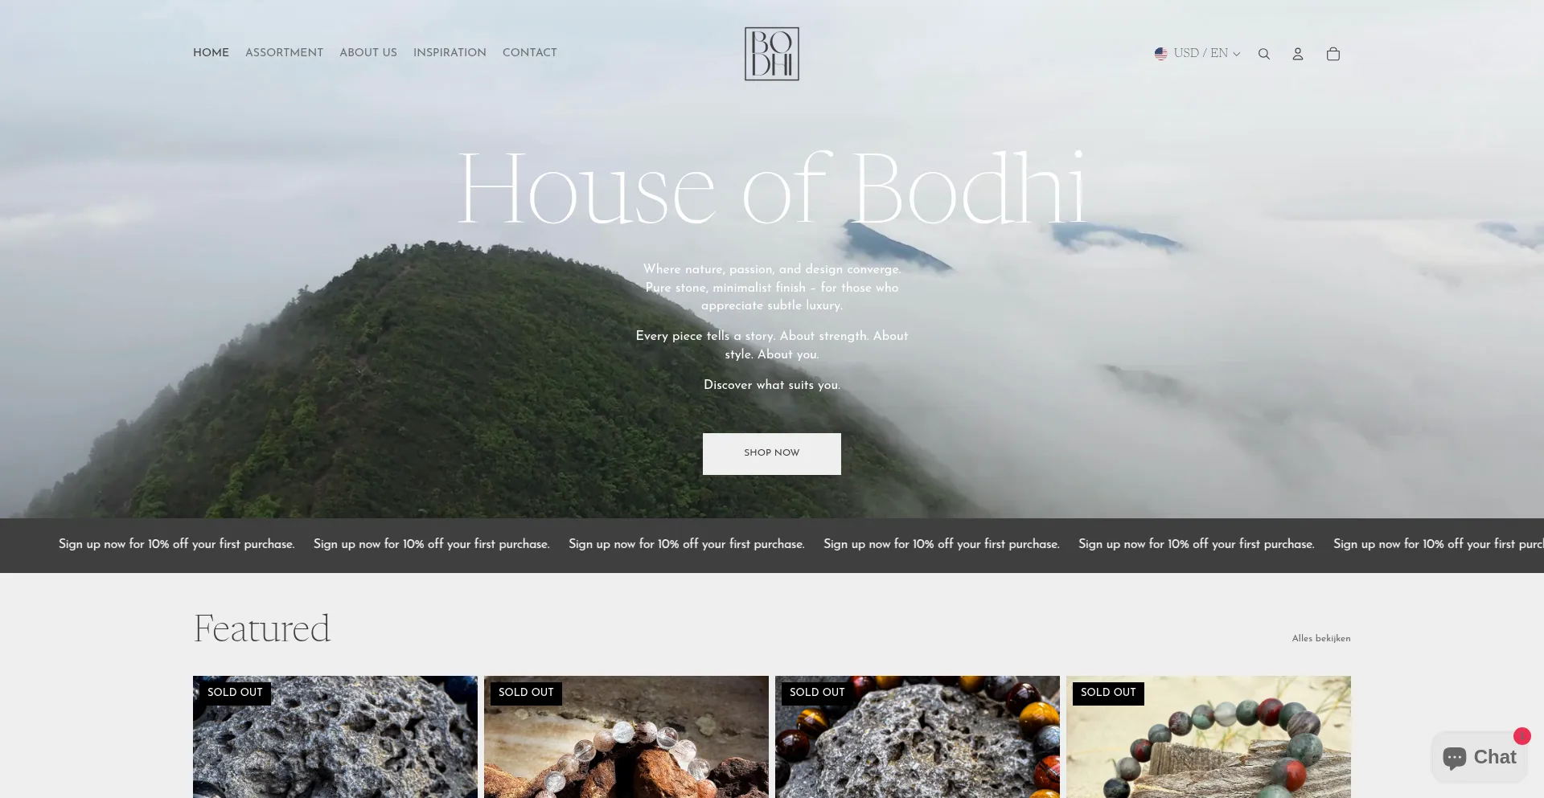This screenshot has height=798, width=1544.
Task: Open the Chat widget bubble
Action: pyautogui.click(x=1480, y=757)
